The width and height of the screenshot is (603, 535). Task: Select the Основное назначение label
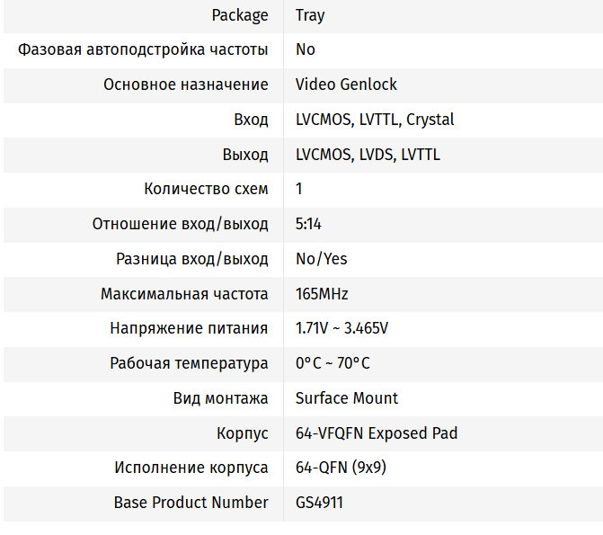185,85
